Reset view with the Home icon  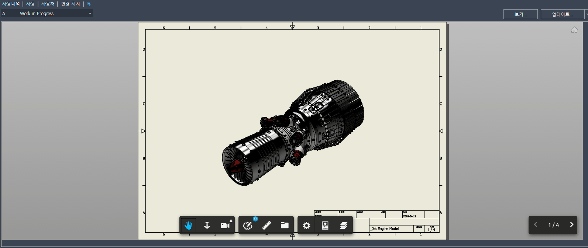click(x=574, y=30)
